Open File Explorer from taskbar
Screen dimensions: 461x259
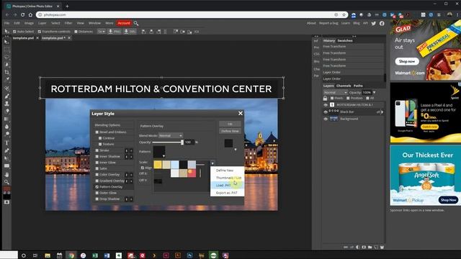48,255
